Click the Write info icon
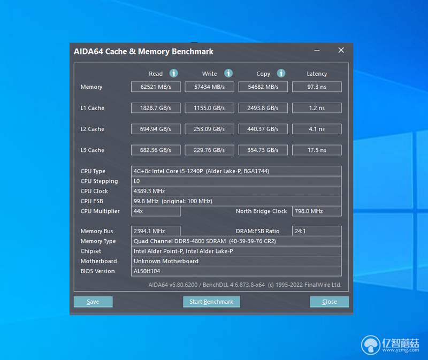428x360 pixels. click(228, 73)
